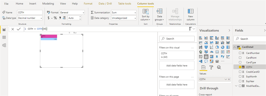Switch to the Table tools tab
The height and width of the screenshot is (96, 266).
(124, 4)
